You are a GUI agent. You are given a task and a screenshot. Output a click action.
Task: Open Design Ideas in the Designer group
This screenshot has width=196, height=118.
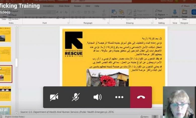[x=184, y=14]
